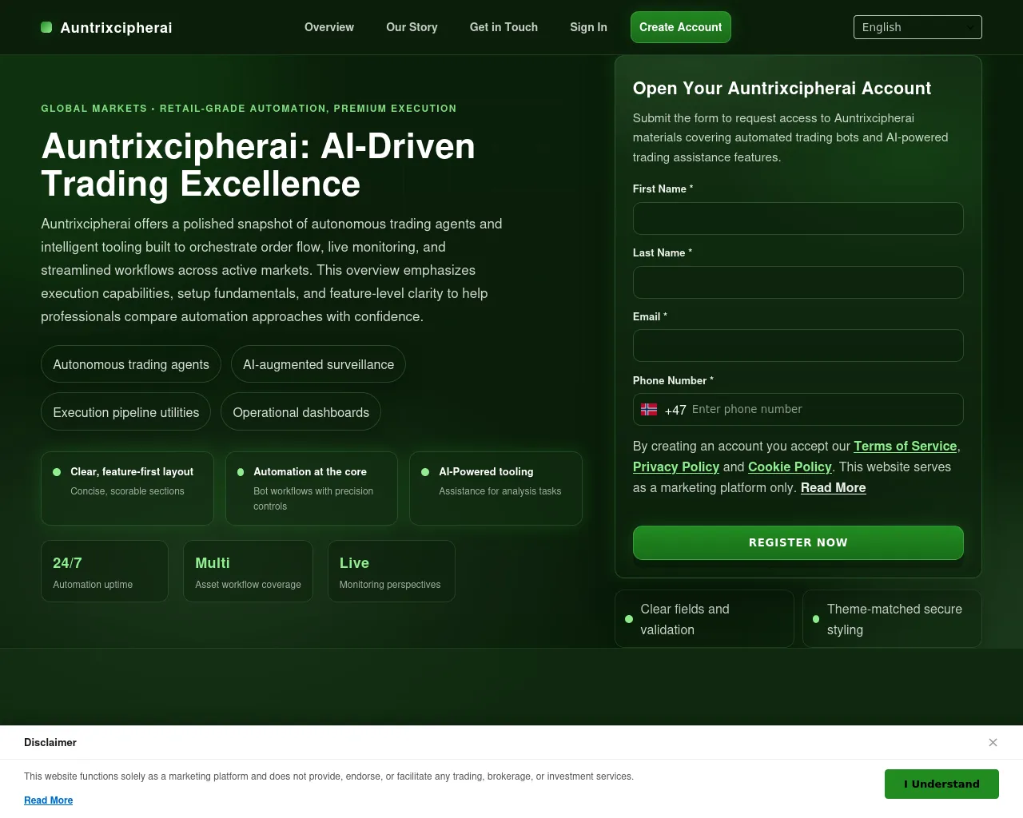Open the Privacy Policy link
Image resolution: width=1023 pixels, height=818 pixels.
pyautogui.click(x=676, y=467)
